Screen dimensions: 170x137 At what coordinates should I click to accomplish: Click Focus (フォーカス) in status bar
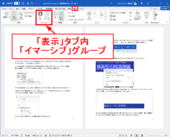123,135
